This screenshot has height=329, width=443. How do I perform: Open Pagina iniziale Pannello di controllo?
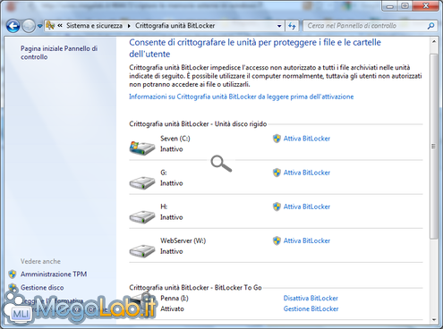pos(59,53)
